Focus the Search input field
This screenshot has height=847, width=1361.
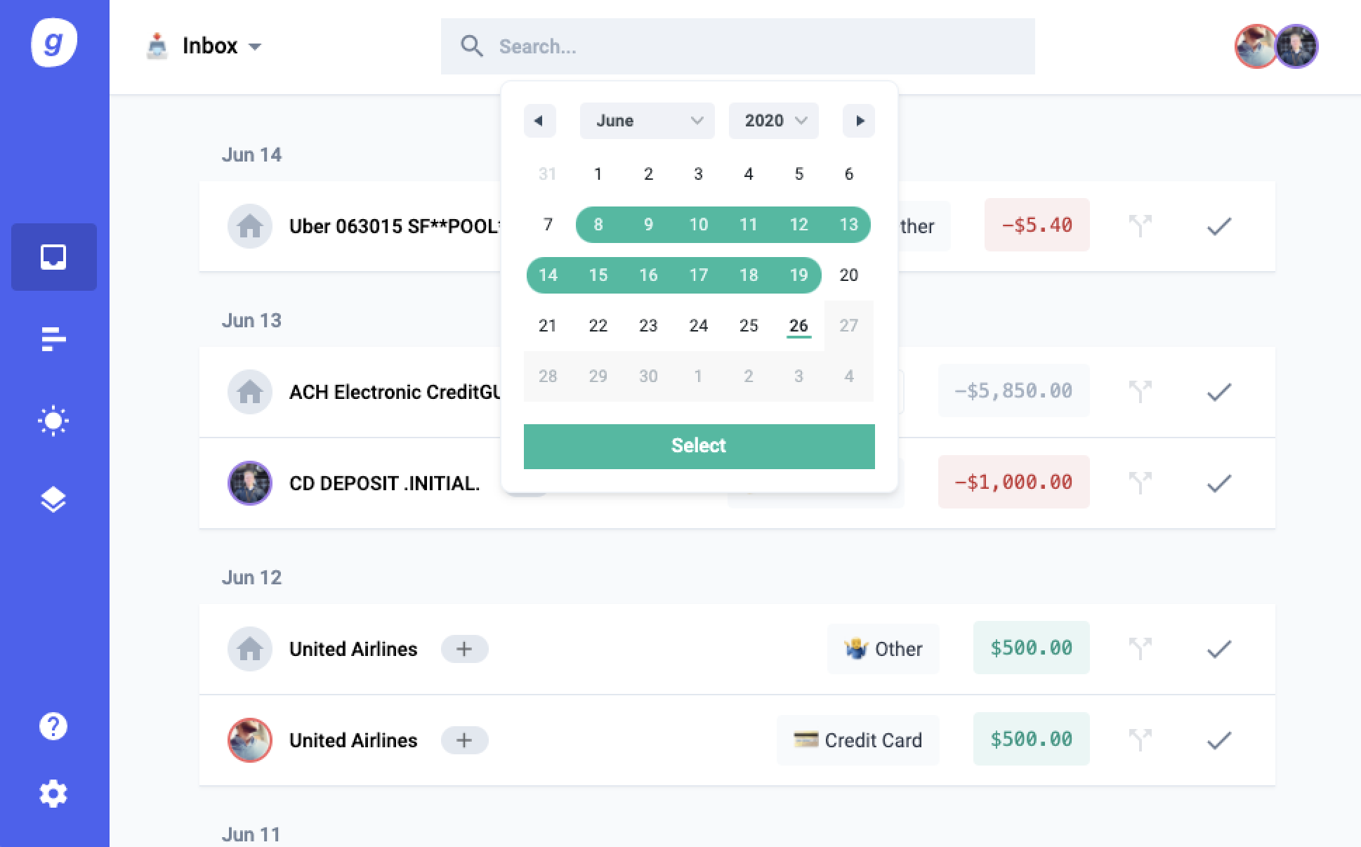coord(737,46)
